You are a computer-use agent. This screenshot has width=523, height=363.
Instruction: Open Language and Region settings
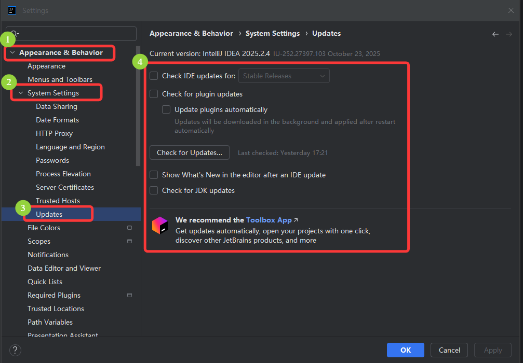pyautogui.click(x=71, y=147)
